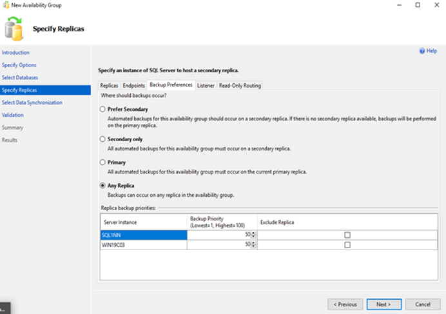Screen dimensions: 446x314
Task: Choose the Secondary only backup option
Action: (102, 139)
